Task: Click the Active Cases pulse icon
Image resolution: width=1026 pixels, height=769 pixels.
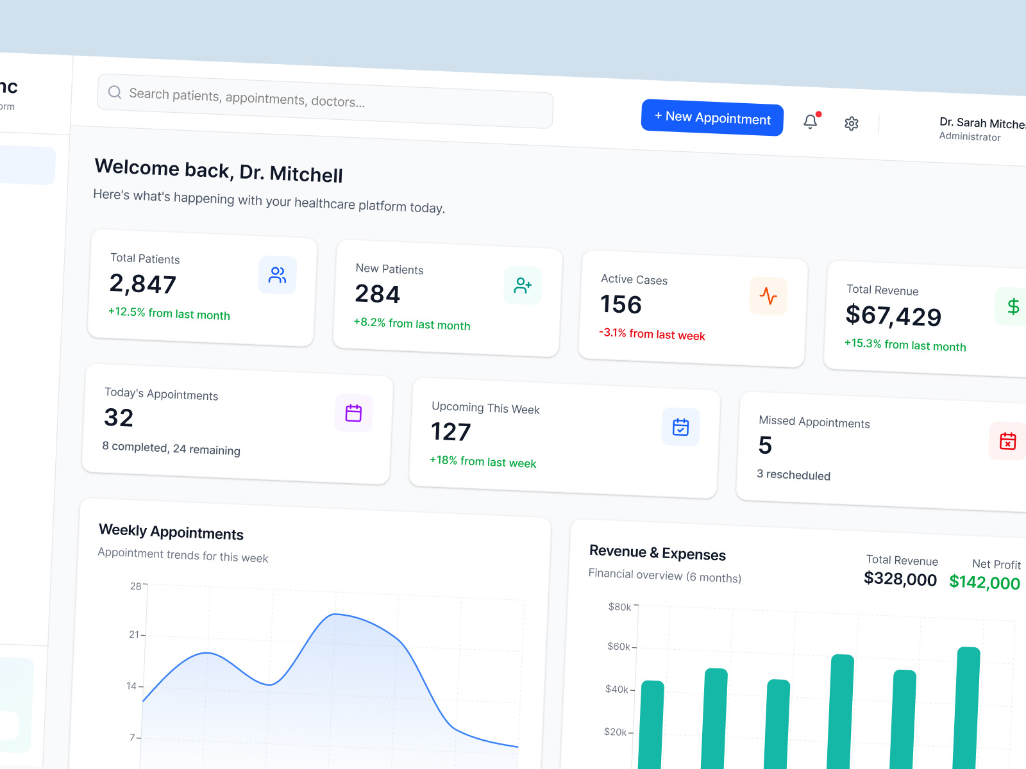Action: 768,296
